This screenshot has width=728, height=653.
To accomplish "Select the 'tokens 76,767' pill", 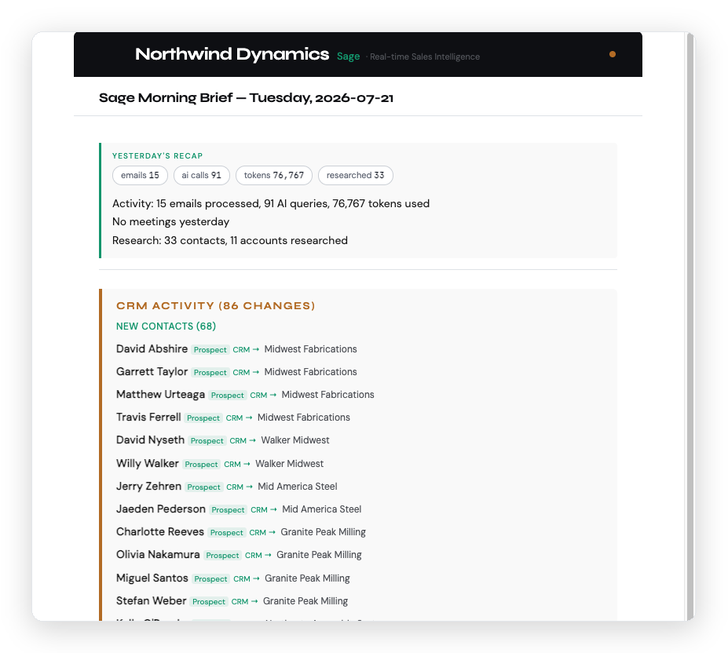I will (274, 176).
